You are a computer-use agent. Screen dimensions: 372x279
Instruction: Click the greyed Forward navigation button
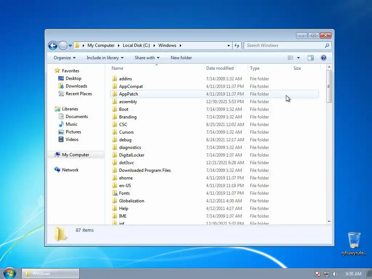click(63, 45)
